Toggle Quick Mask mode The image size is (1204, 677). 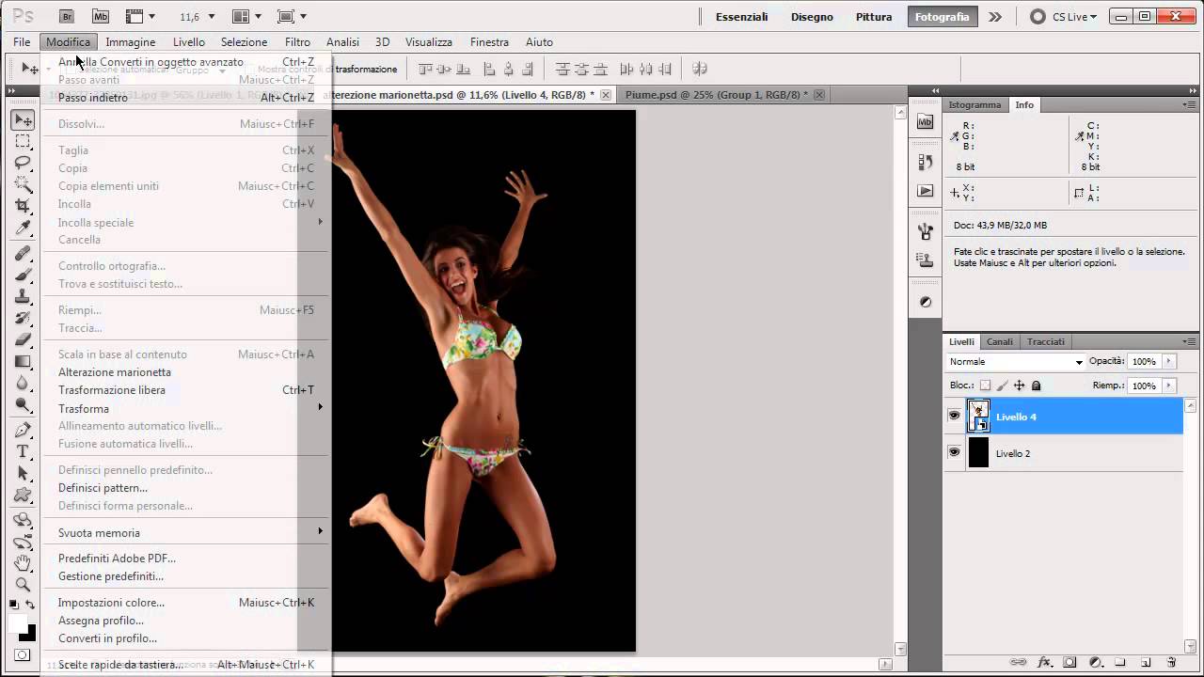tap(24, 654)
